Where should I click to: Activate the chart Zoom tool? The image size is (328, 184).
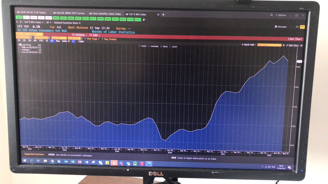tap(173, 47)
